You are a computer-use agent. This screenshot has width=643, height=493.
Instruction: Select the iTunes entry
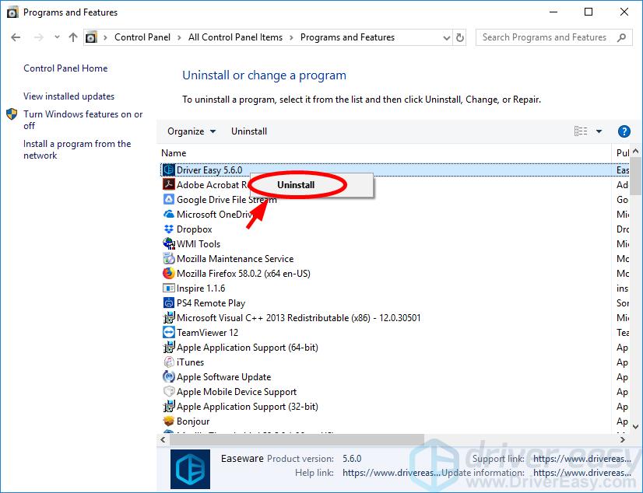click(x=190, y=362)
